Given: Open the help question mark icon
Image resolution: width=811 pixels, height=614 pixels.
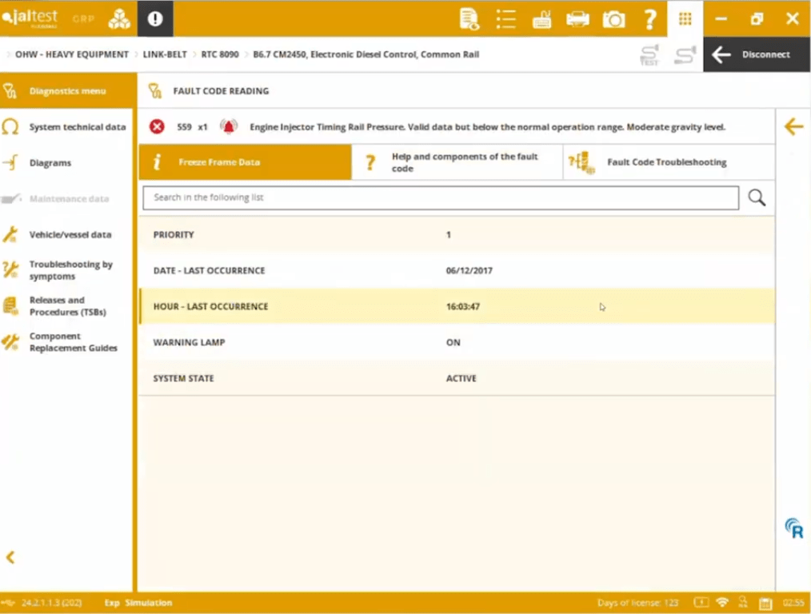Looking at the screenshot, I should pyautogui.click(x=650, y=19).
